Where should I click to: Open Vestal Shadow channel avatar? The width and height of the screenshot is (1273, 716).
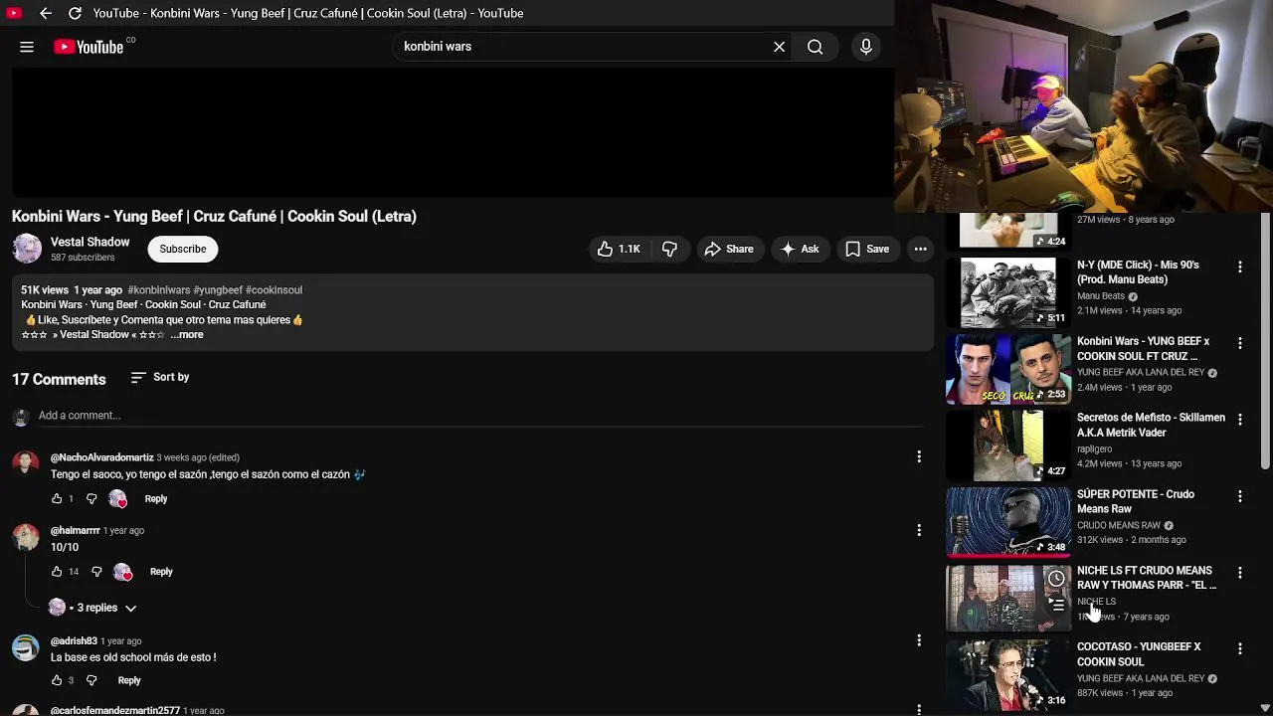27,249
